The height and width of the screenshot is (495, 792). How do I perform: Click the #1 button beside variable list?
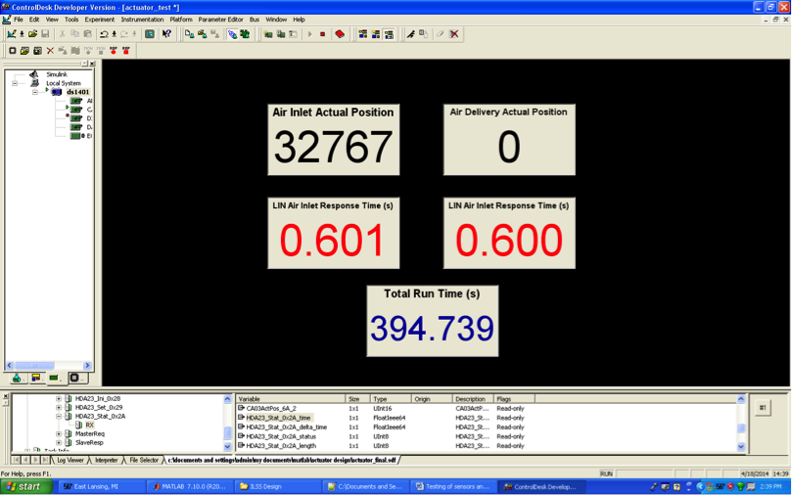pos(763,408)
